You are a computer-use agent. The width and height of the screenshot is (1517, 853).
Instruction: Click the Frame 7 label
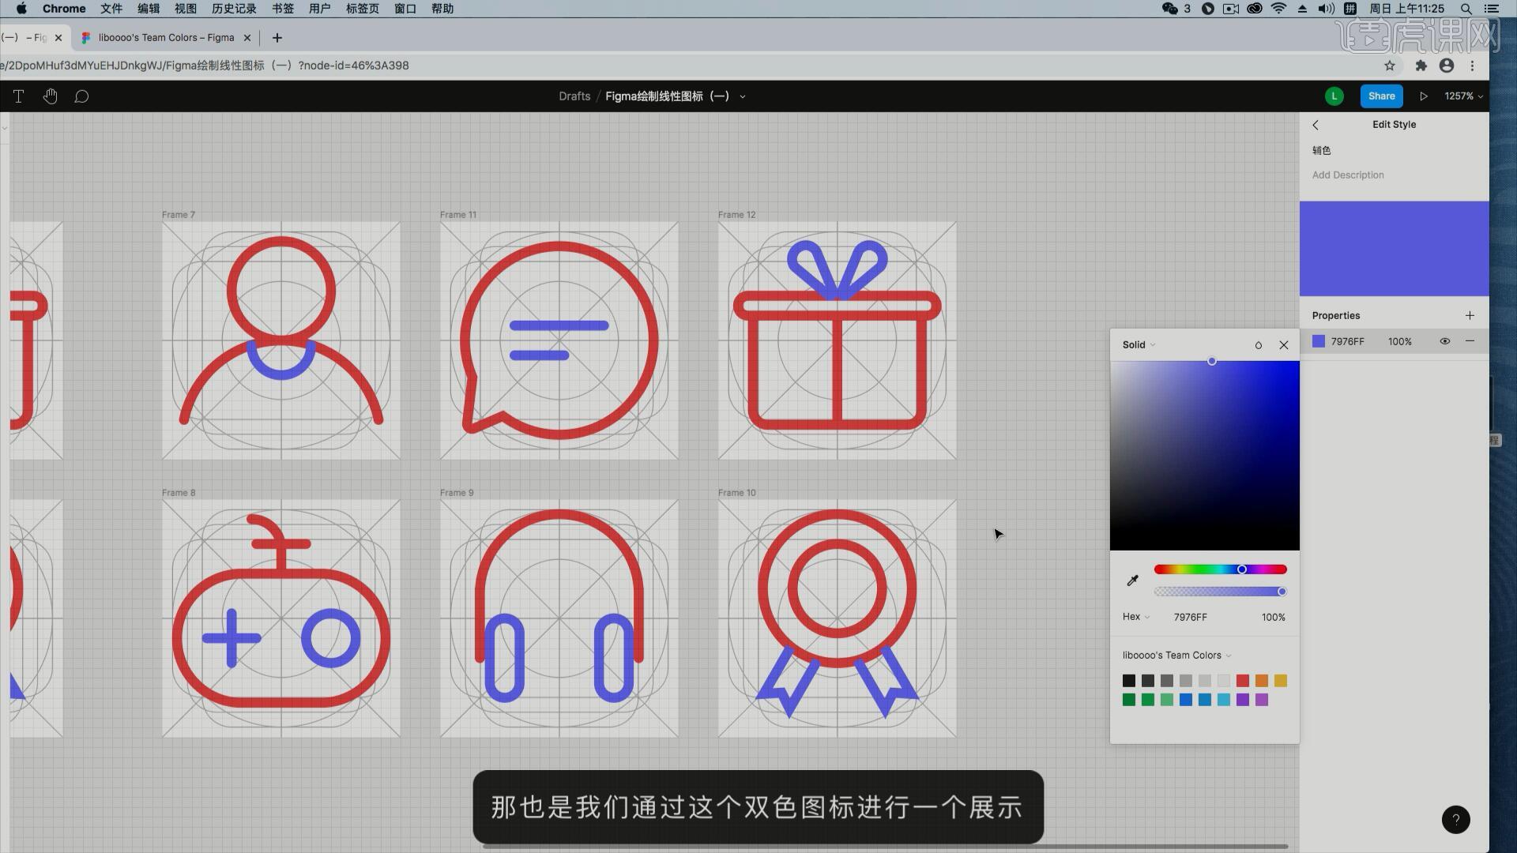179,215
